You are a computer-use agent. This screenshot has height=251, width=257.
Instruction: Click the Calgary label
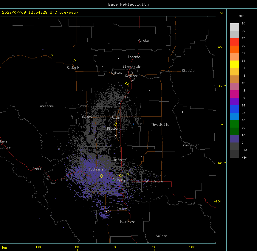tap(119, 180)
